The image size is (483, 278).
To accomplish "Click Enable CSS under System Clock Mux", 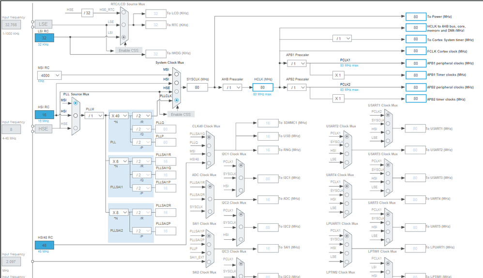I will (181, 115).
